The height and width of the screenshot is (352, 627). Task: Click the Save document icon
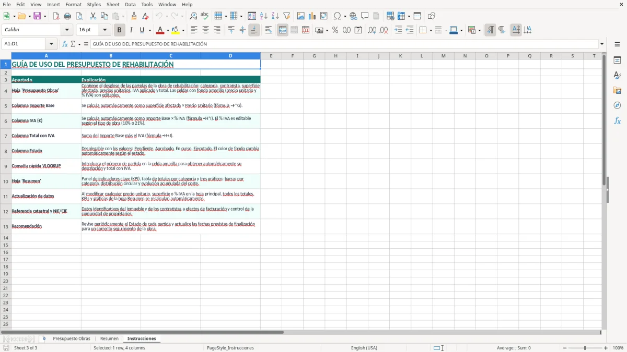coord(37,16)
